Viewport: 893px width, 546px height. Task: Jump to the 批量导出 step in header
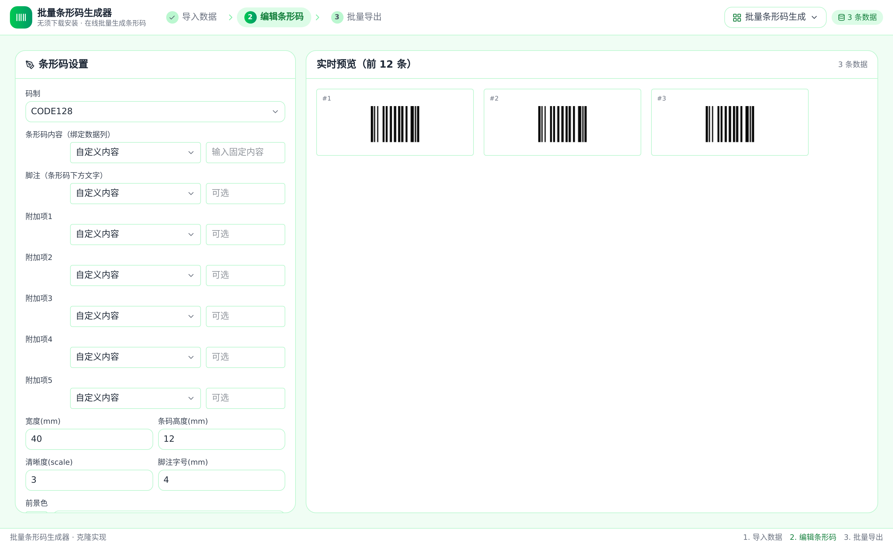(356, 17)
